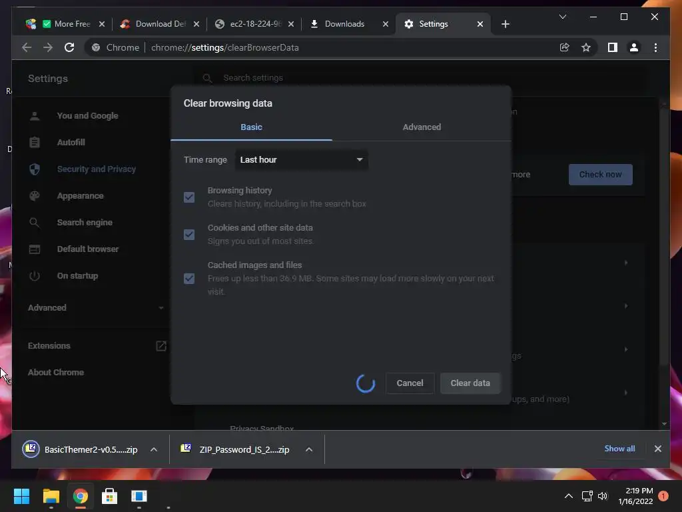The image size is (682, 512).
Task: Expand ZIP_Password download options arrow
Action: point(309,449)
